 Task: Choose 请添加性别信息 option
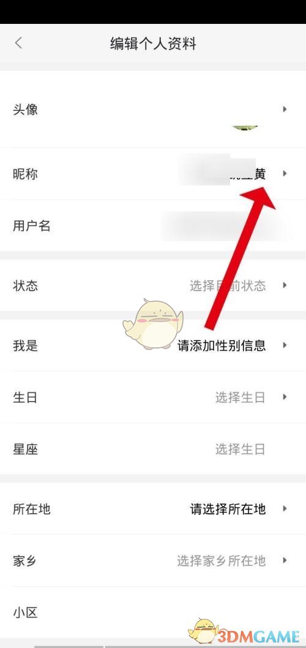click(x=222, y=346)
